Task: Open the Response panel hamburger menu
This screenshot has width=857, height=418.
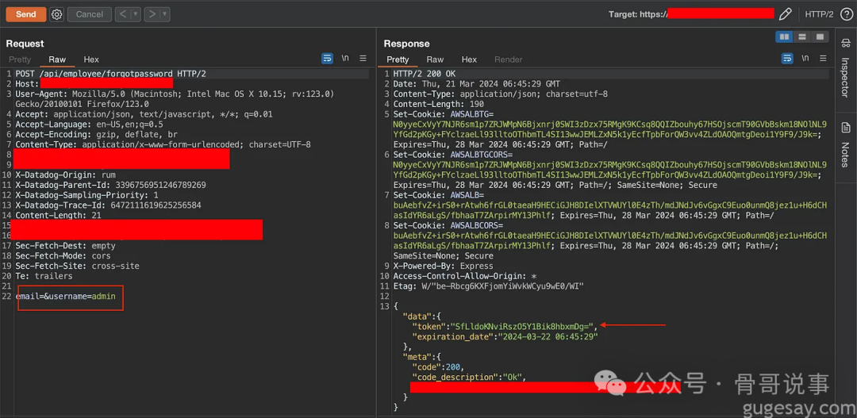Action: [x=823, y=59]
